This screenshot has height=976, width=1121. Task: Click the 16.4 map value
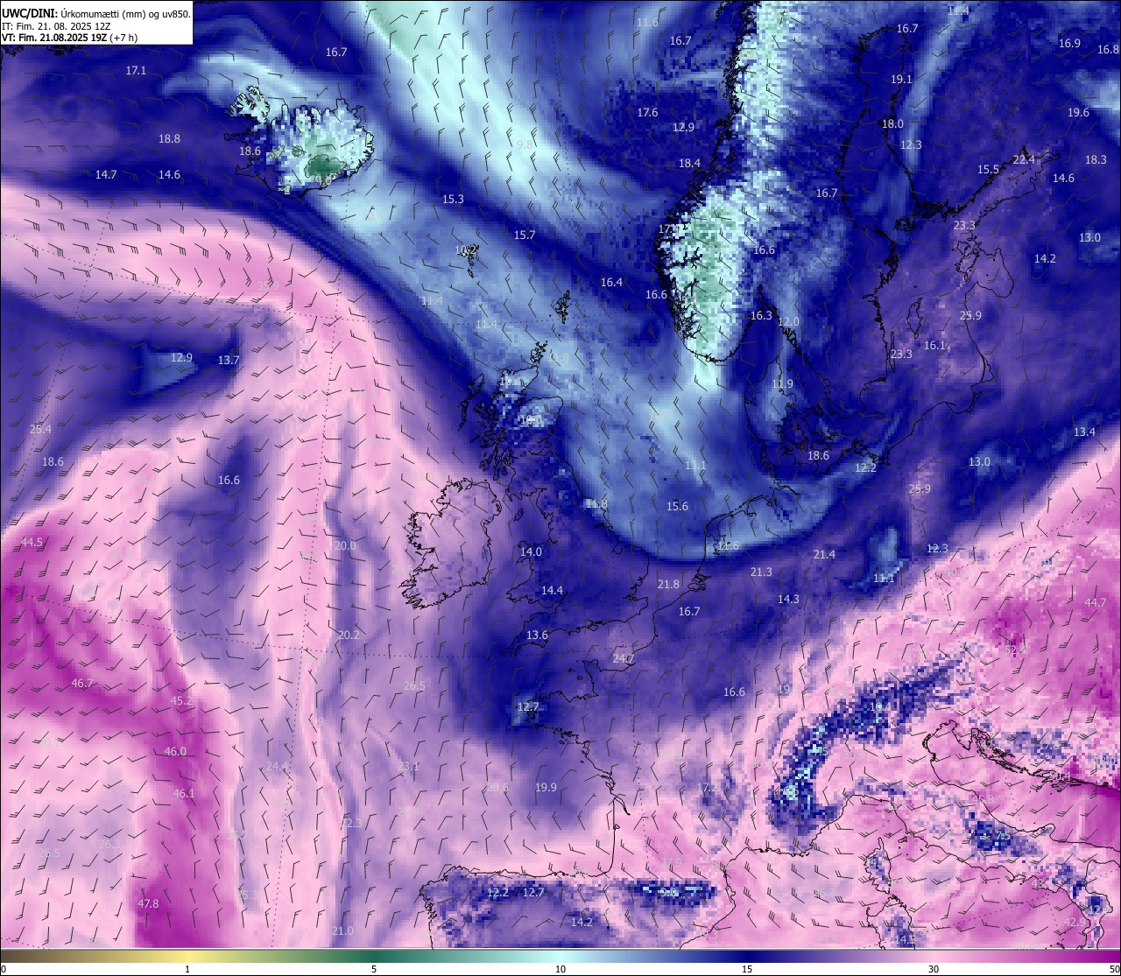611,282
